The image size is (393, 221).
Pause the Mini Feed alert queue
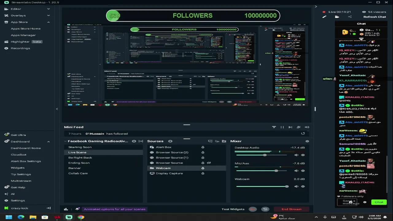coord(282,127)
